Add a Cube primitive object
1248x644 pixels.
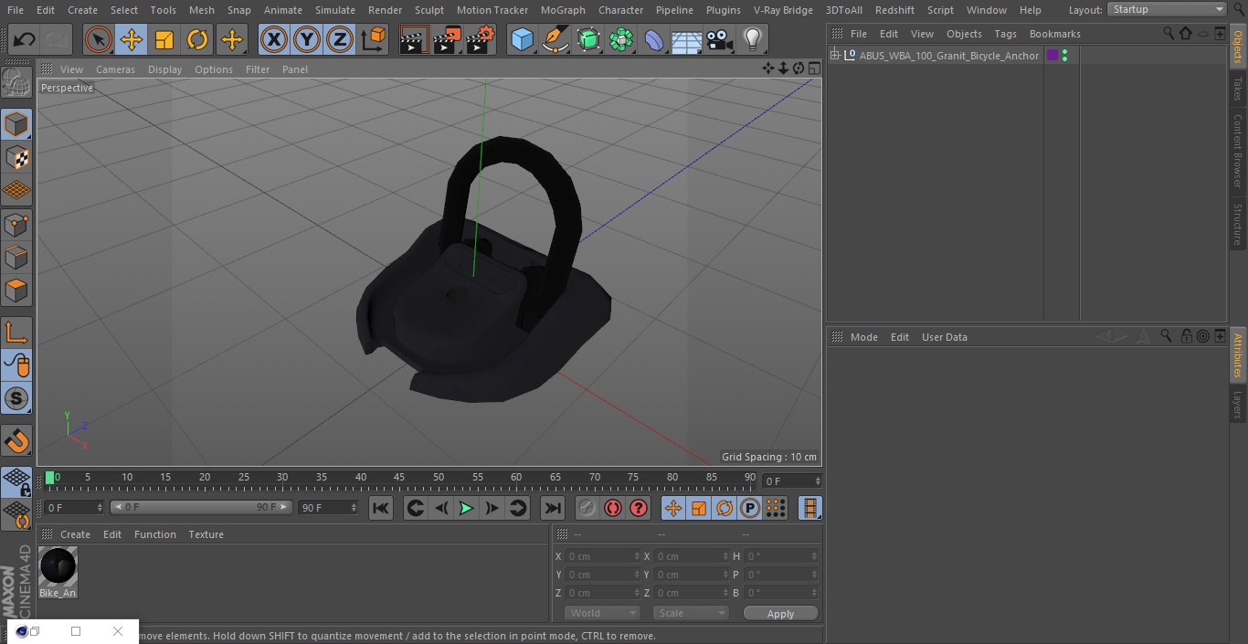tap(522, 40)
